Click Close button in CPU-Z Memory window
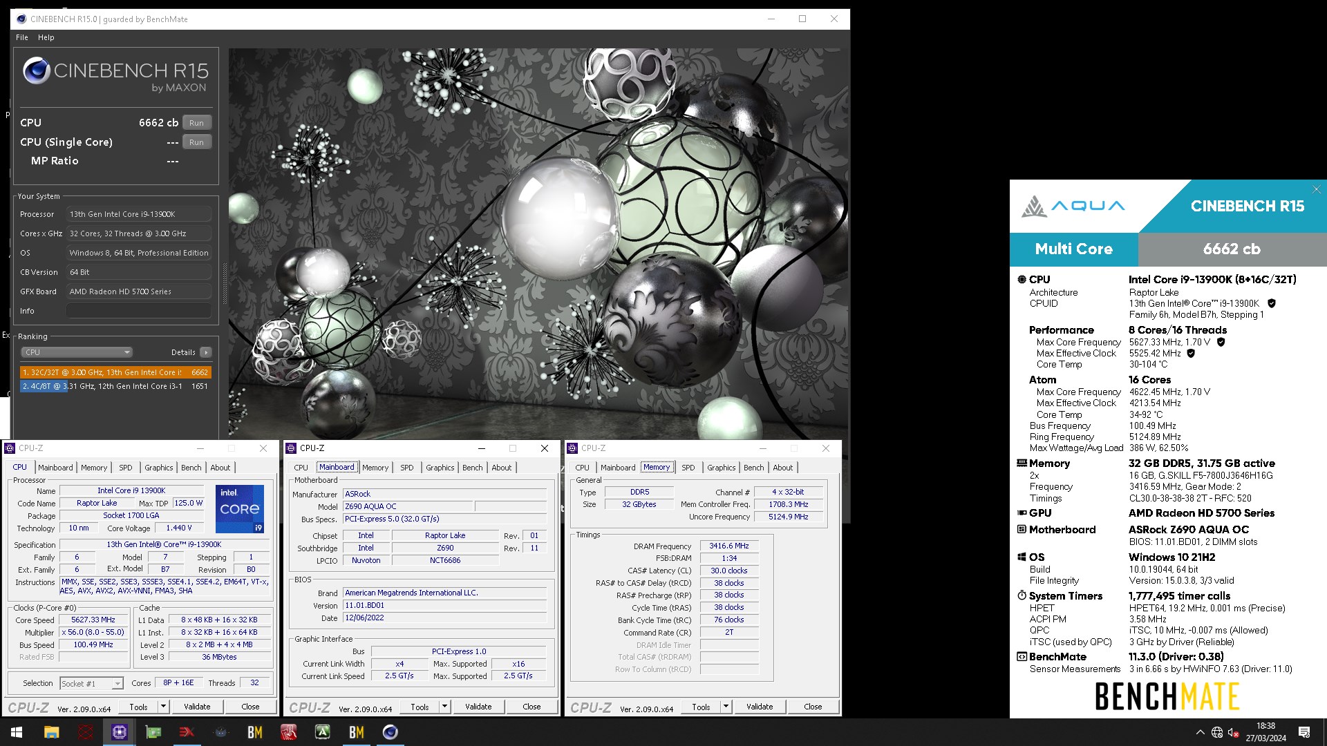 coord(813,707)
